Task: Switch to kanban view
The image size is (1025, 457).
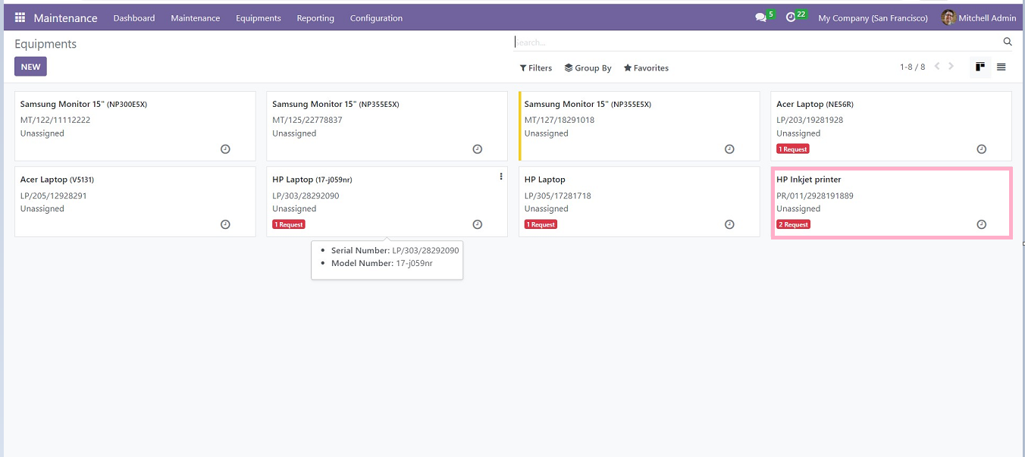Action: [x=980, y=67]
